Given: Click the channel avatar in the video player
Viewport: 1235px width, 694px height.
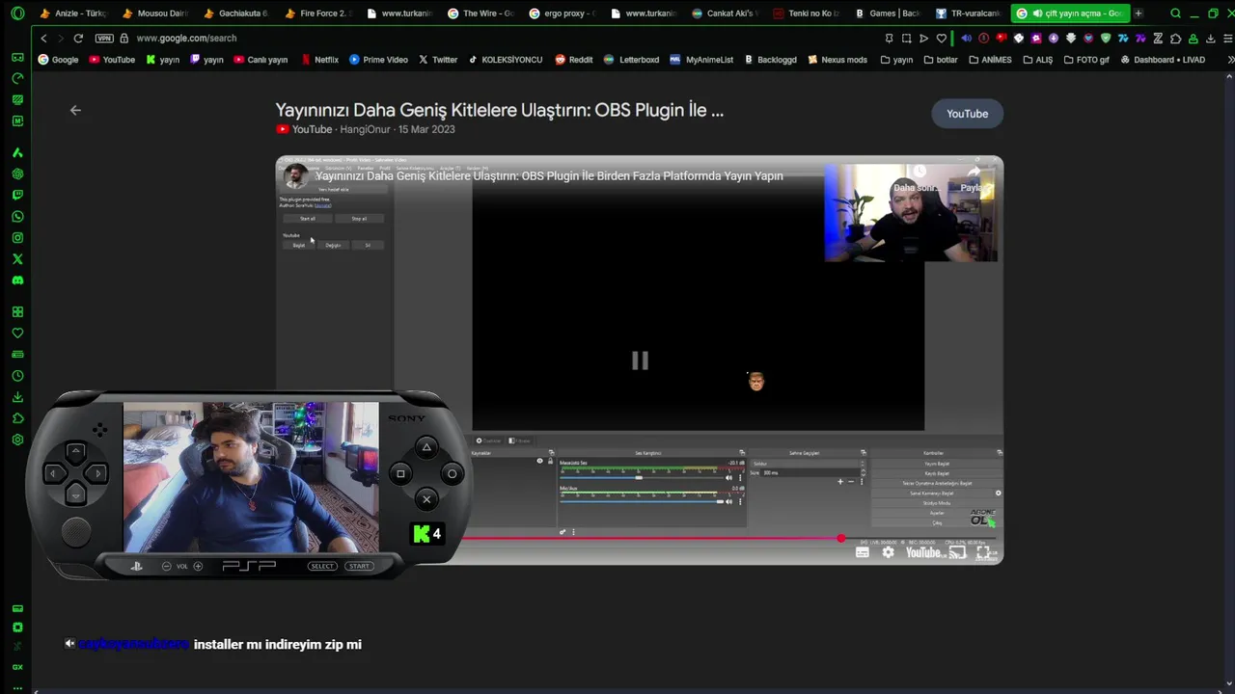Looking at the screenshot, I should click(296, 176).
